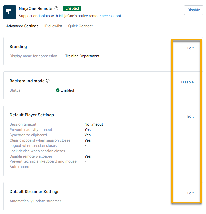The width and height of the screenshot is (206, 214).
Task: Open help icon beside NinjaOne Remote title
Action: [56, 8]
